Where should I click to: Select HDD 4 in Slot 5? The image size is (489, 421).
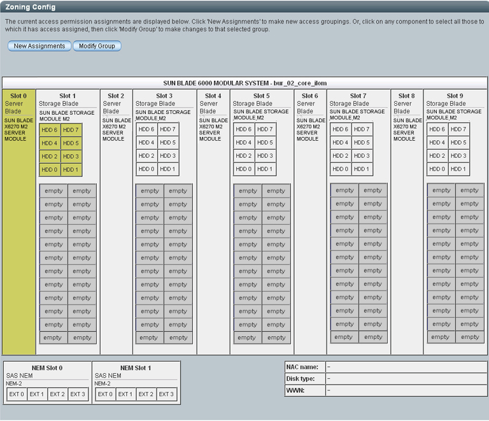pos(244,143)
